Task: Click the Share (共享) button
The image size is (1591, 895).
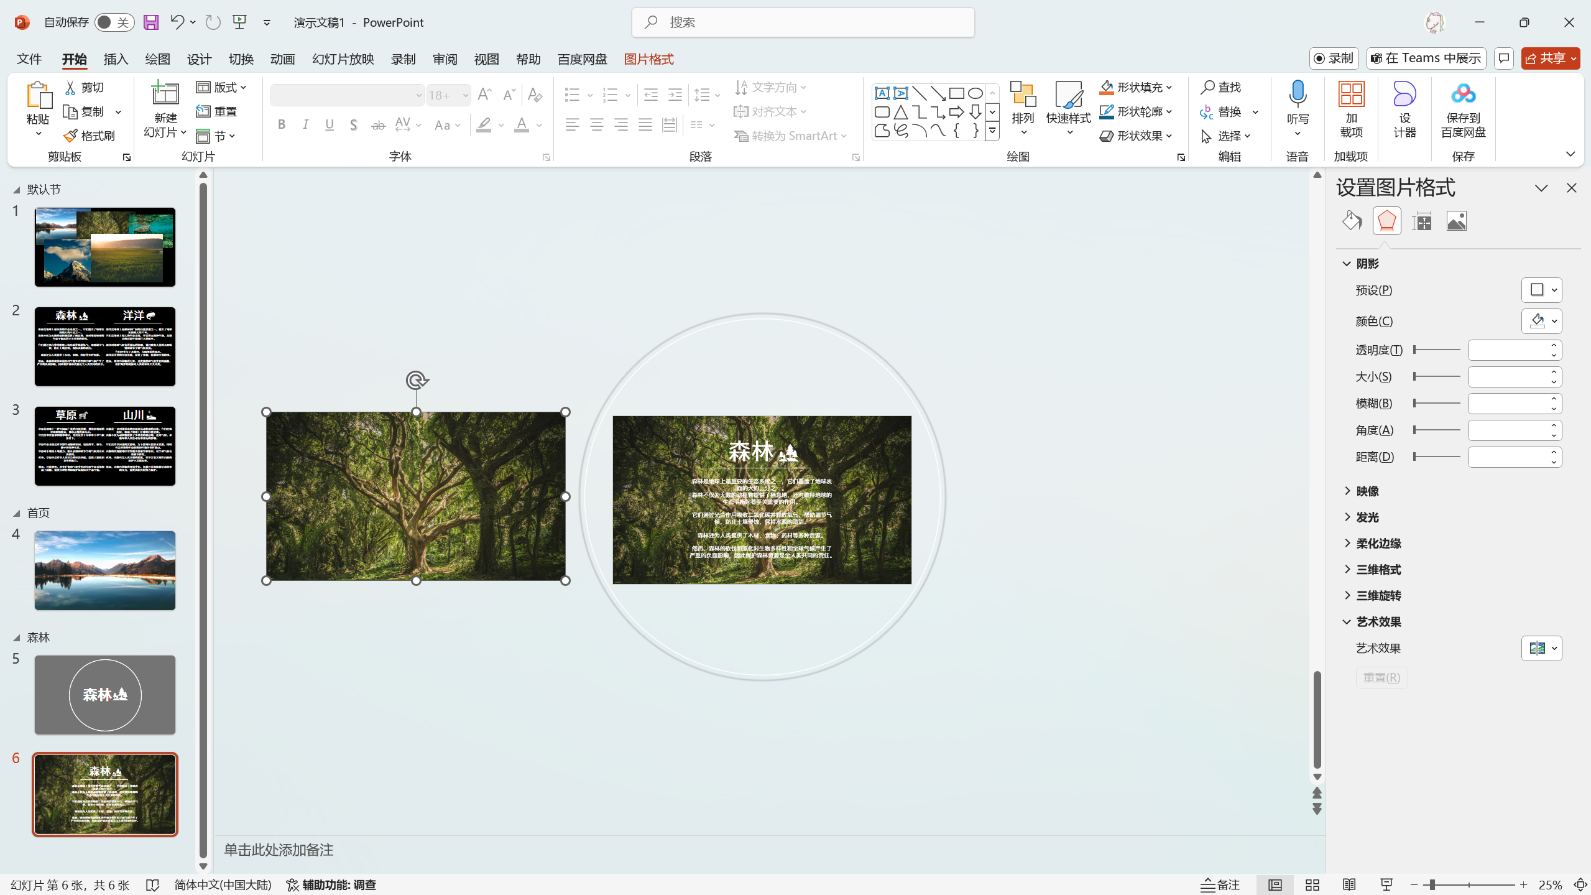Action: 1551,58
